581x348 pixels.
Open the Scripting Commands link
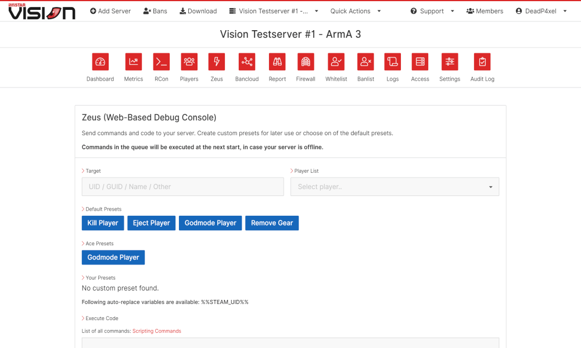pos(157,331)
